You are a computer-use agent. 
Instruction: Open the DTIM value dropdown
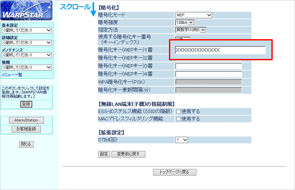182,139
